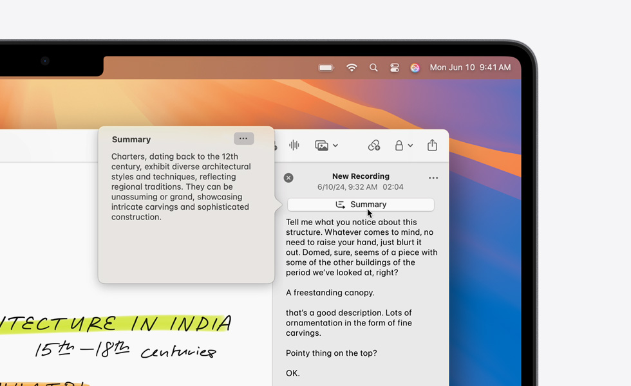Open the Wi-Fi icon in the menu bar
Viewport: 631px width, 386px height.
coord(352,67)
